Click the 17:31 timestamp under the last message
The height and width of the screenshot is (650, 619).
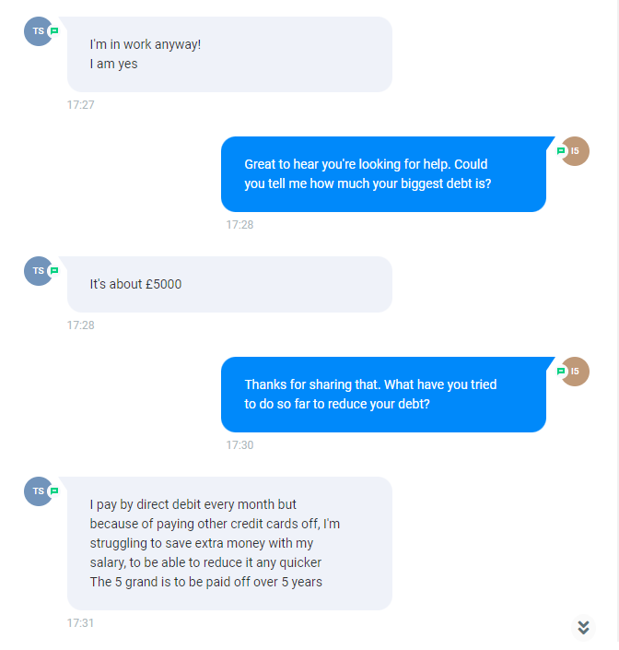pos(81,623)
